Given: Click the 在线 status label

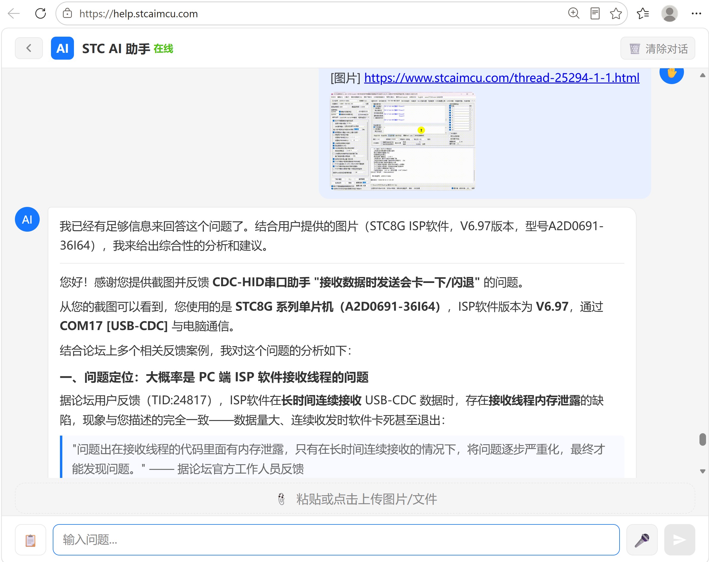Looking at the screenshot, I should coord(163,49).
